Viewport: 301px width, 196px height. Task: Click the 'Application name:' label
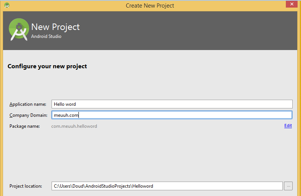click(28, 104)
